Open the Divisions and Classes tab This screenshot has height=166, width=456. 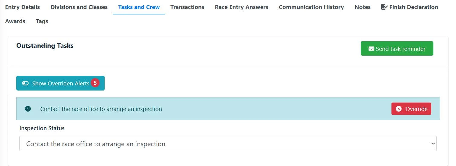[79, 7]
